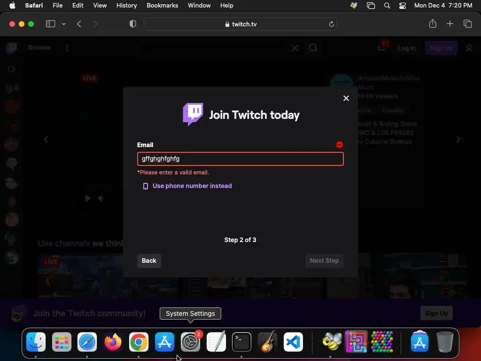The height and width of the screenshot is (361, 481).
Task: Click next carousel arrow on Twitch page
Action: coord(458,140)
